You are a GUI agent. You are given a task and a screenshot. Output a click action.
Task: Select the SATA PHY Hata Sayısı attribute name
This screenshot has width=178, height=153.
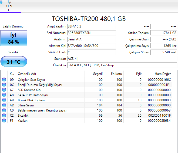(x=33, y=95)
